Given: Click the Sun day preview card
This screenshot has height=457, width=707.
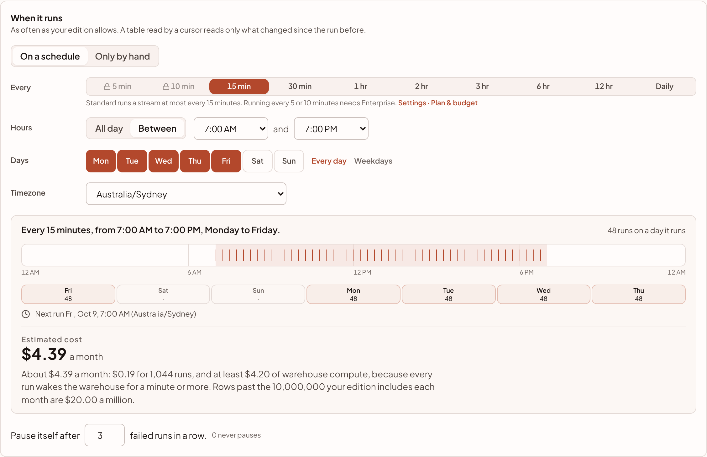Looking at the screenshot, I should pyautogui.click(x=258, y=294).
